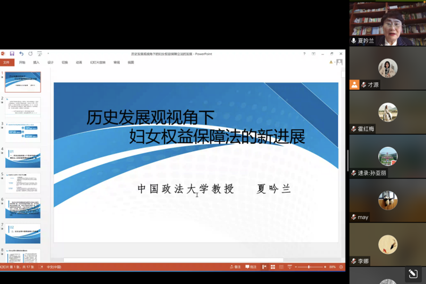Click the orange host icon beside 才源
Screen dimensions: 426x284
[x=354, y=85]
